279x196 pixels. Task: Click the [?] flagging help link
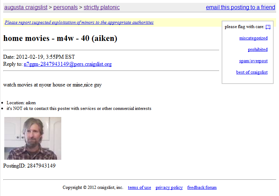tap(268, 27)
